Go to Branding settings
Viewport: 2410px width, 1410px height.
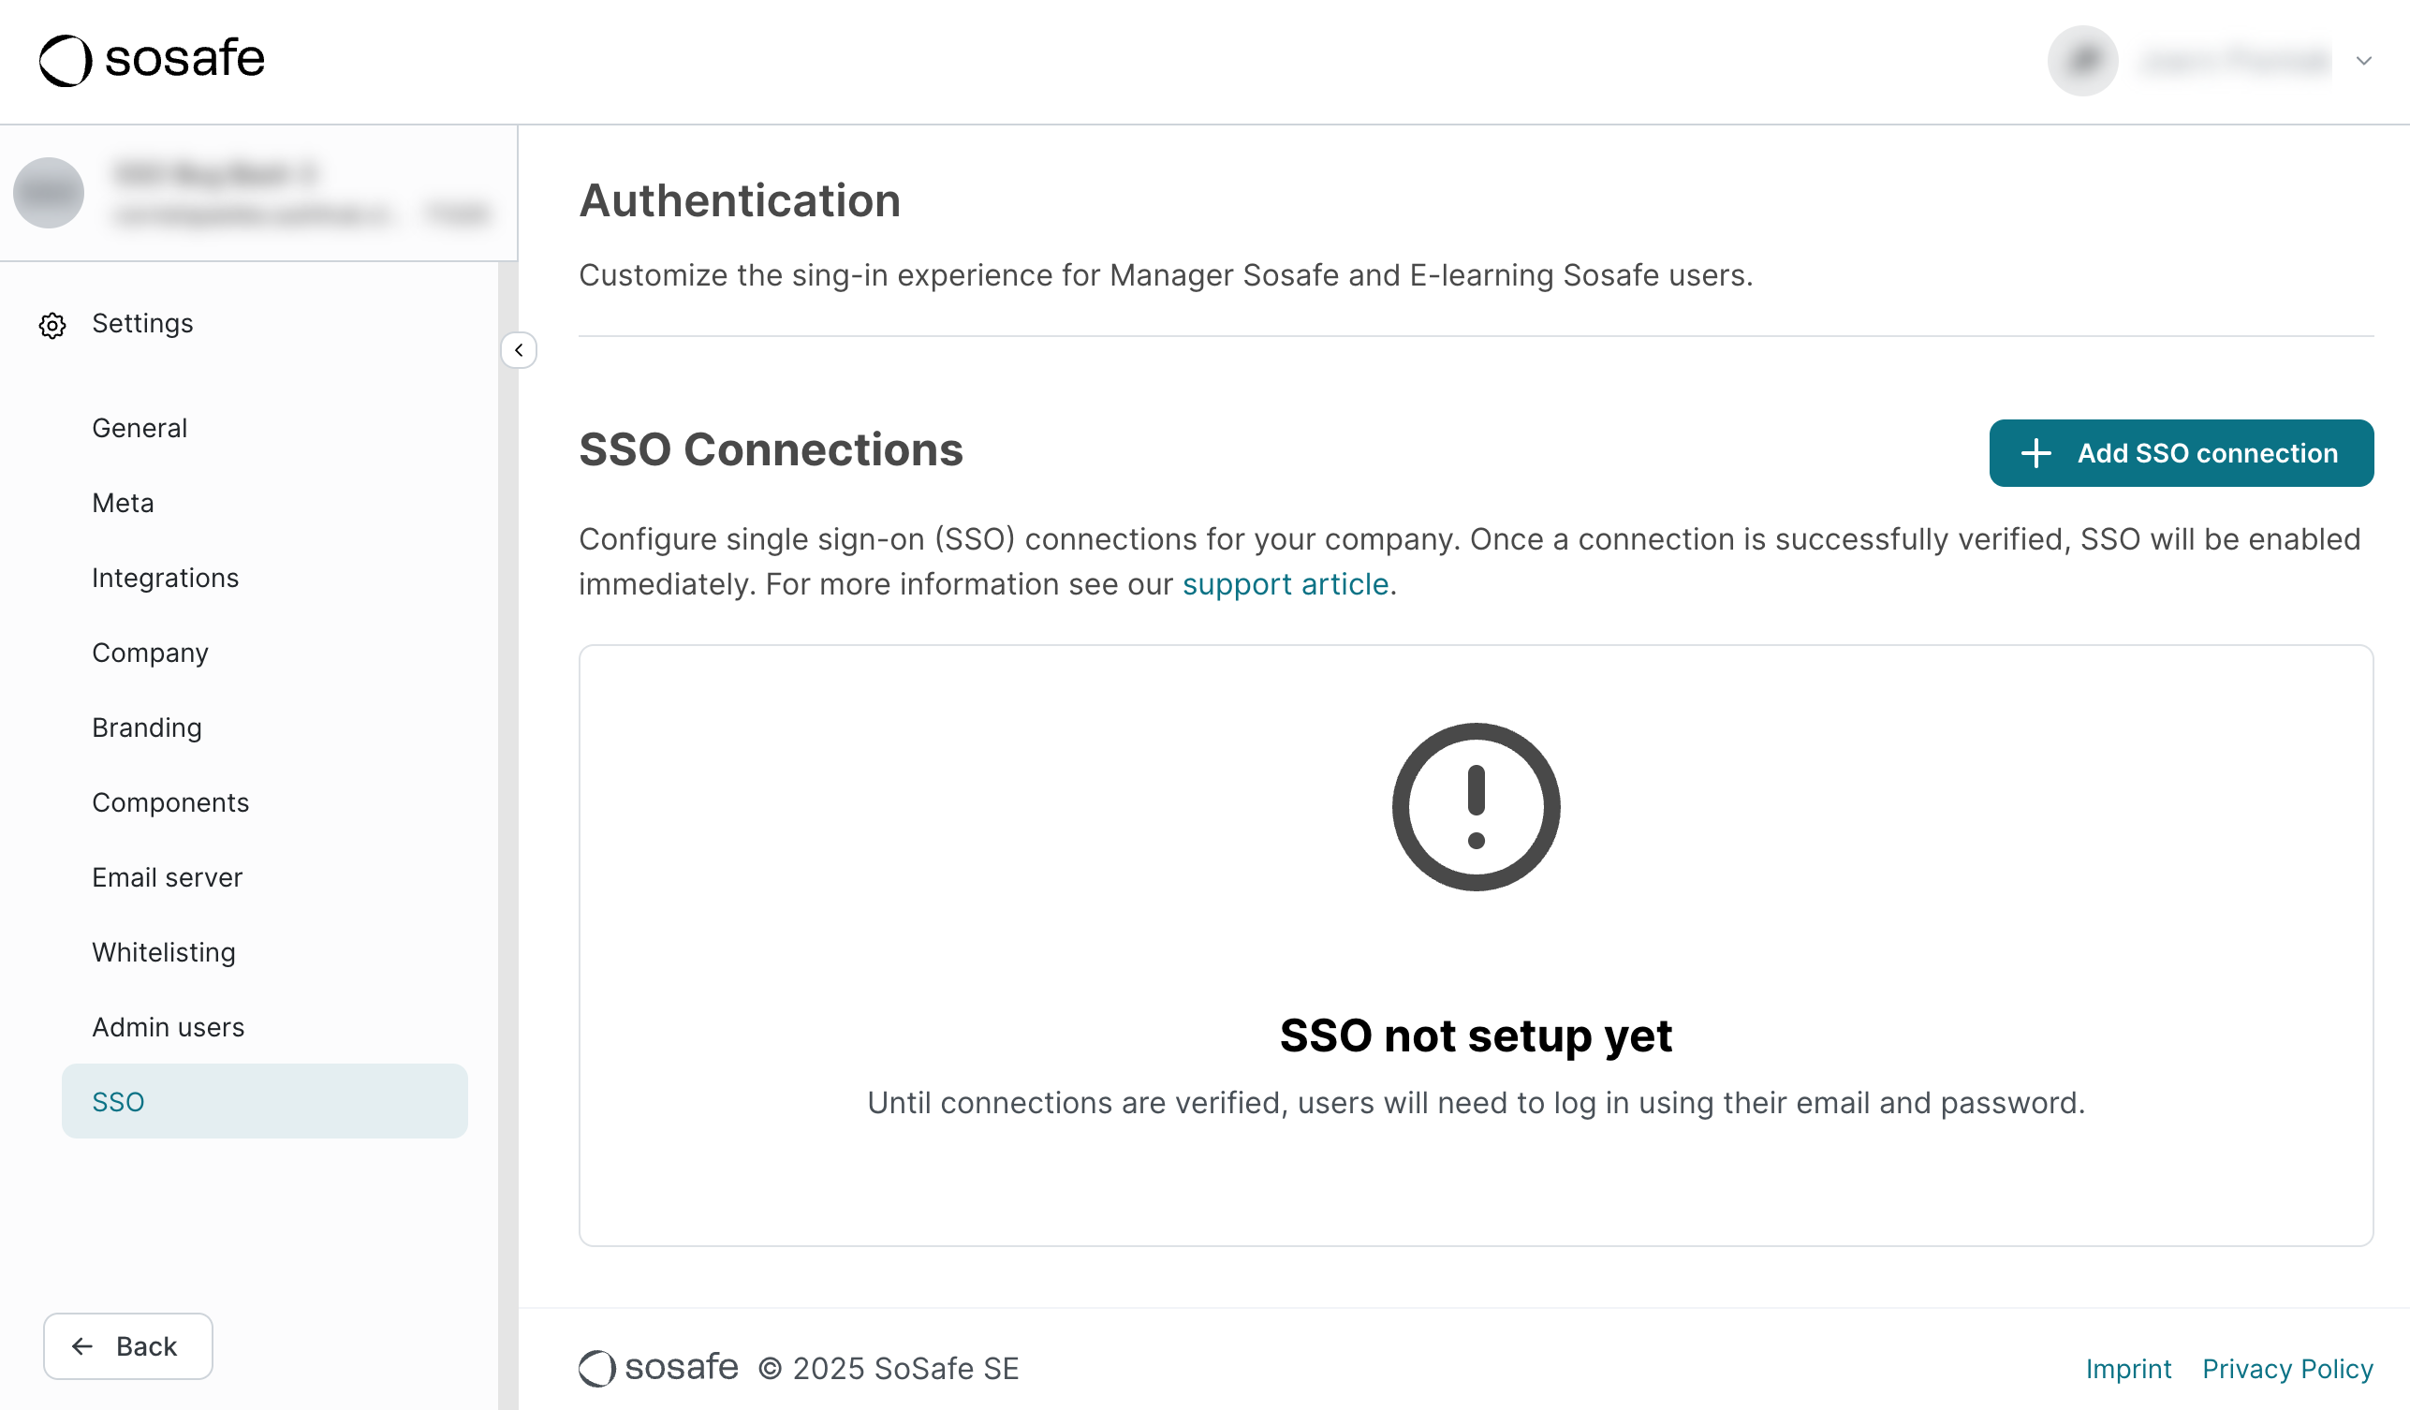[146, 727]
